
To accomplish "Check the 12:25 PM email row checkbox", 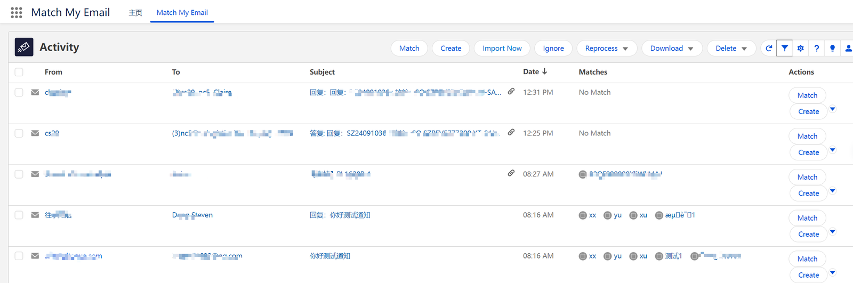I will coord(19,133).
